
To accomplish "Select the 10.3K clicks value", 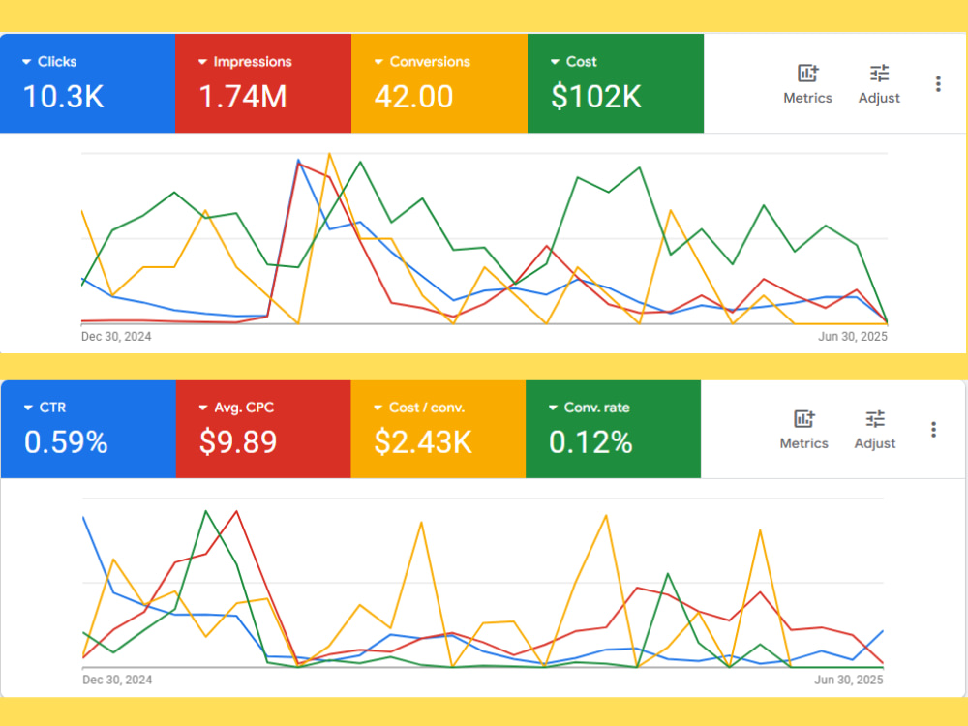I will (63, 97).
